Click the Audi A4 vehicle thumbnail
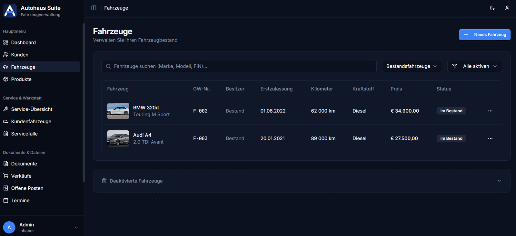The height and width of the screenshot is (236, 516). point(118,138)
